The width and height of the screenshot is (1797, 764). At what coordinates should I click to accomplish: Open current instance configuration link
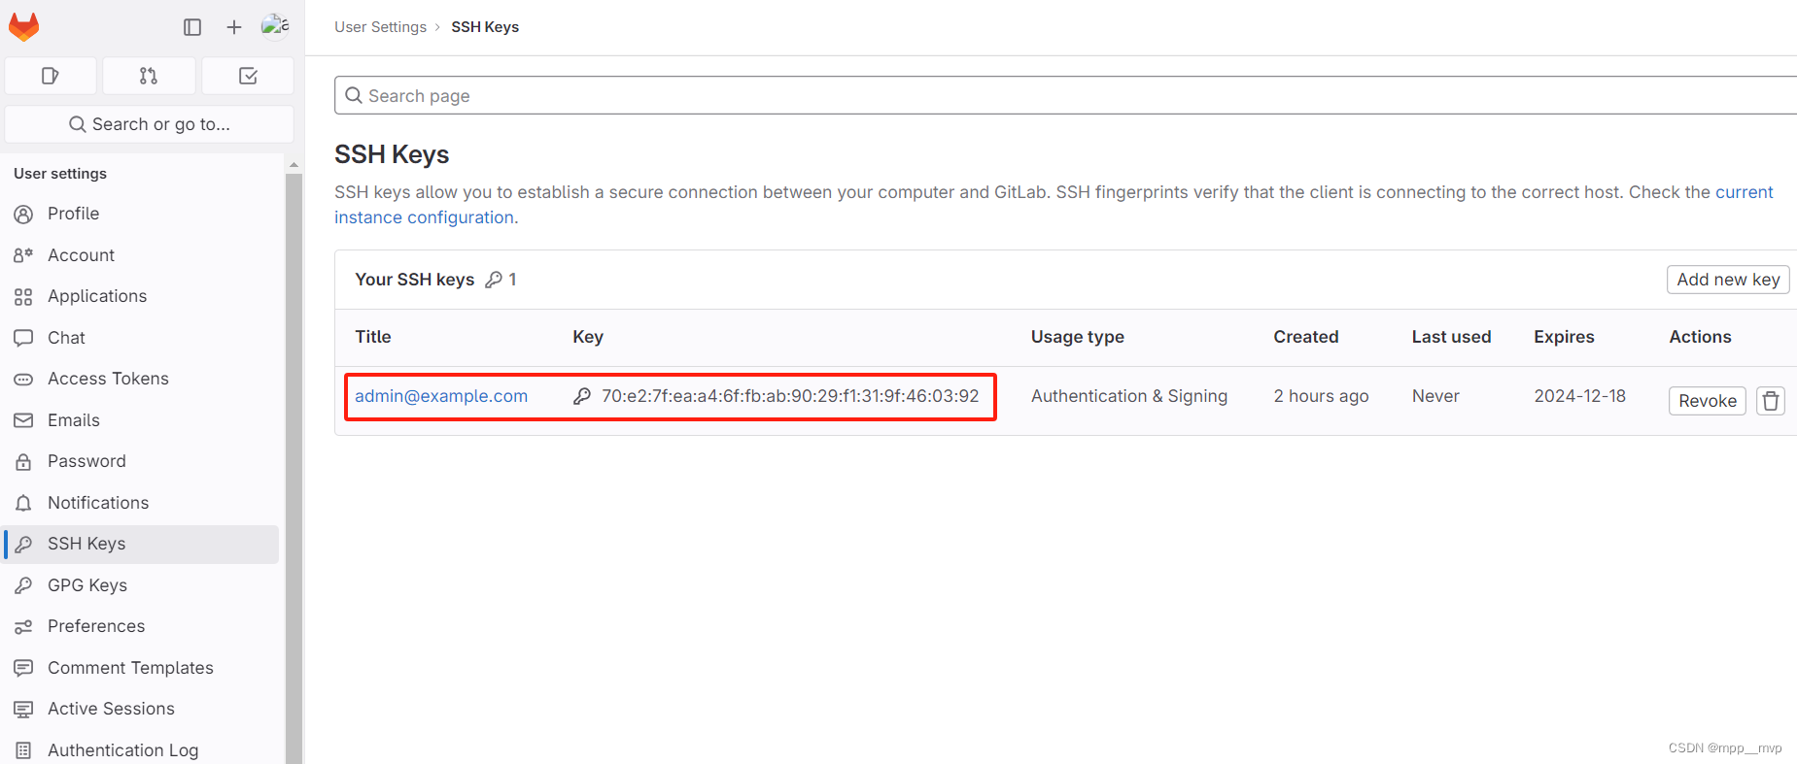coord(1054,205)
